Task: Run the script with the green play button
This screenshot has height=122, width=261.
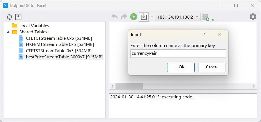Action: point(134,17)
